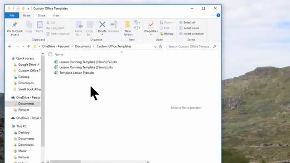Click Paste shortcut in the ribbon
Screen dimensions: 290x163
[x=58, y=34]
